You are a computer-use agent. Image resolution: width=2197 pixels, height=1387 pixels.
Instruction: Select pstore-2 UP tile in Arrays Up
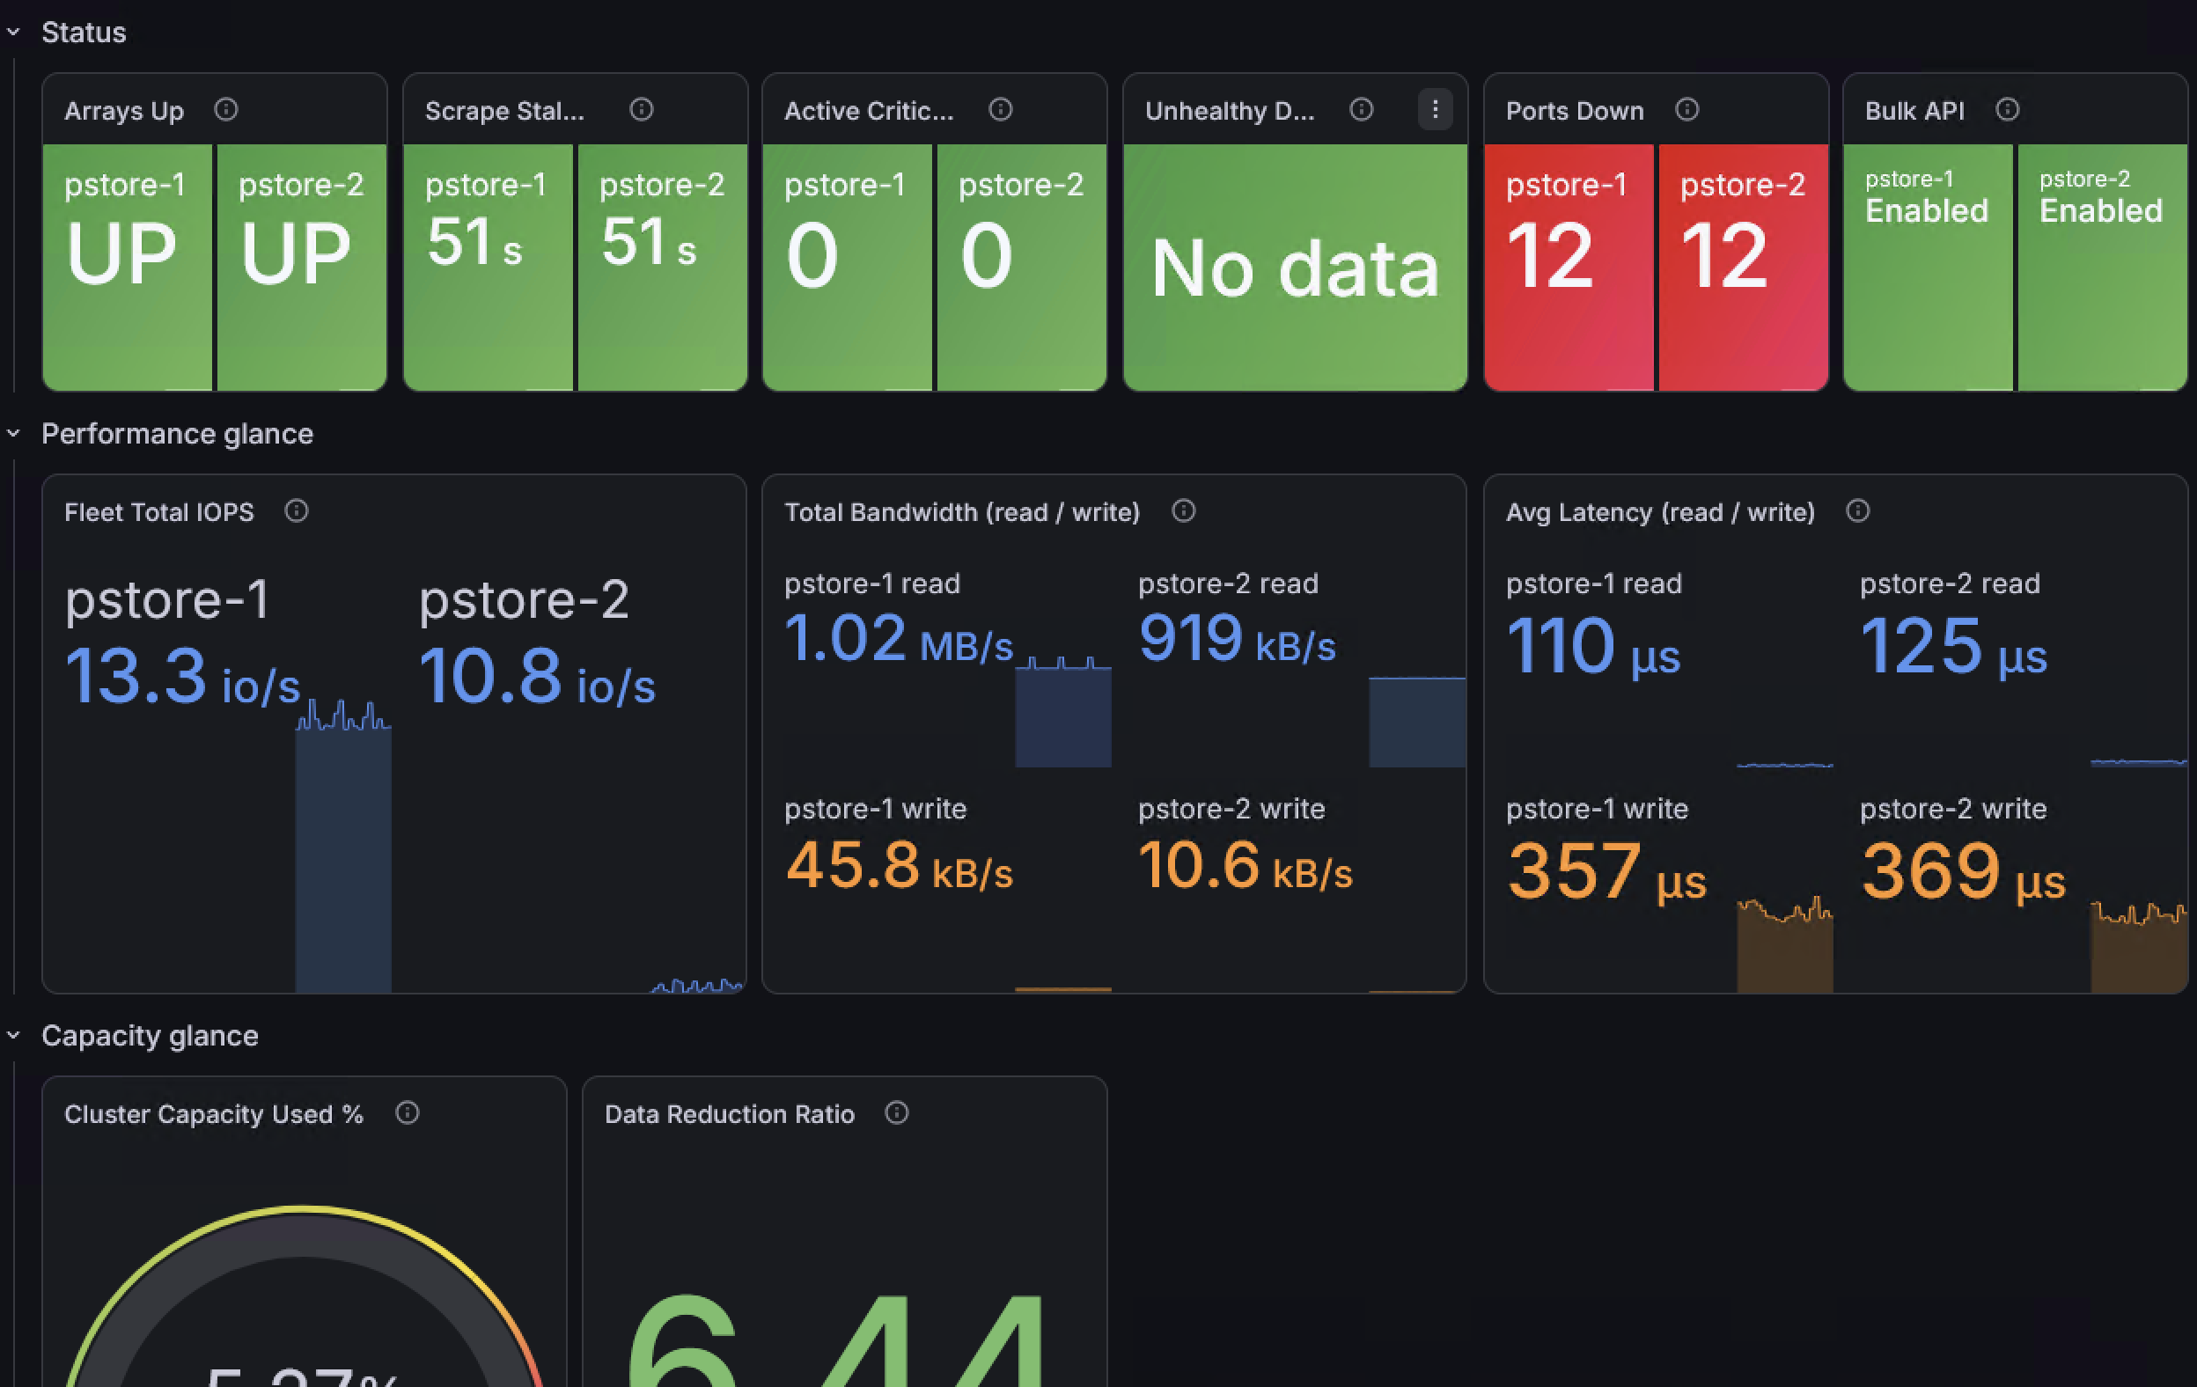301,268
